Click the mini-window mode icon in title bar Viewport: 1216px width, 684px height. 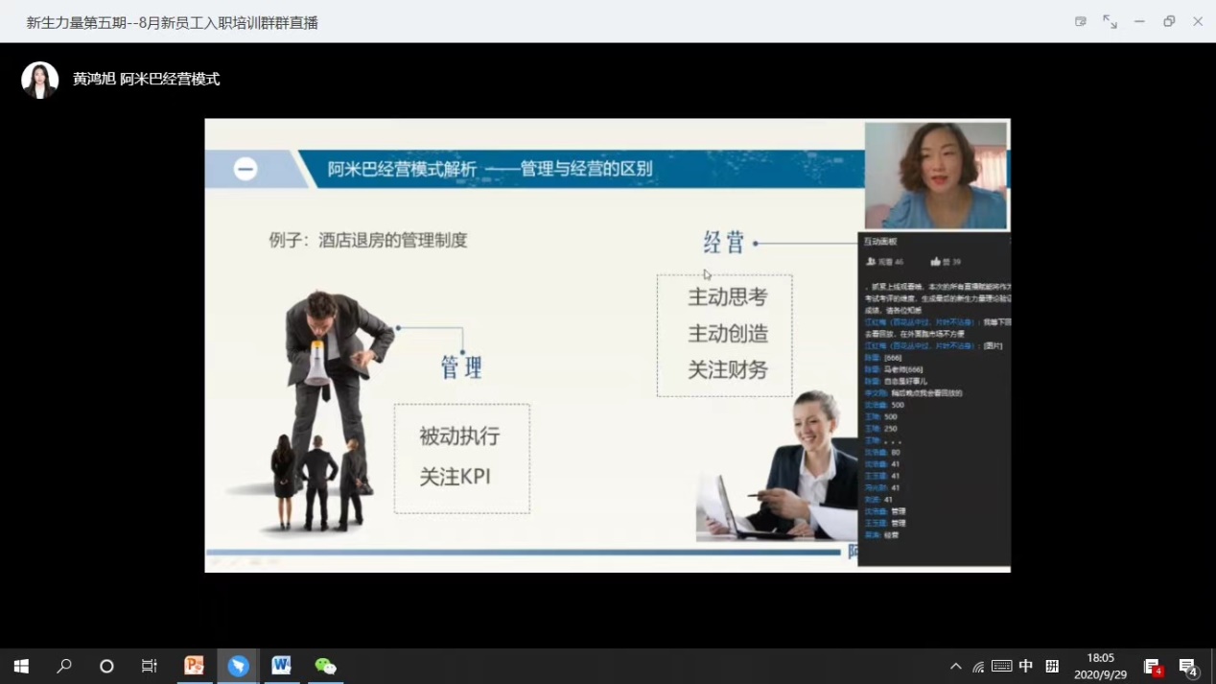coord(1080,21)
